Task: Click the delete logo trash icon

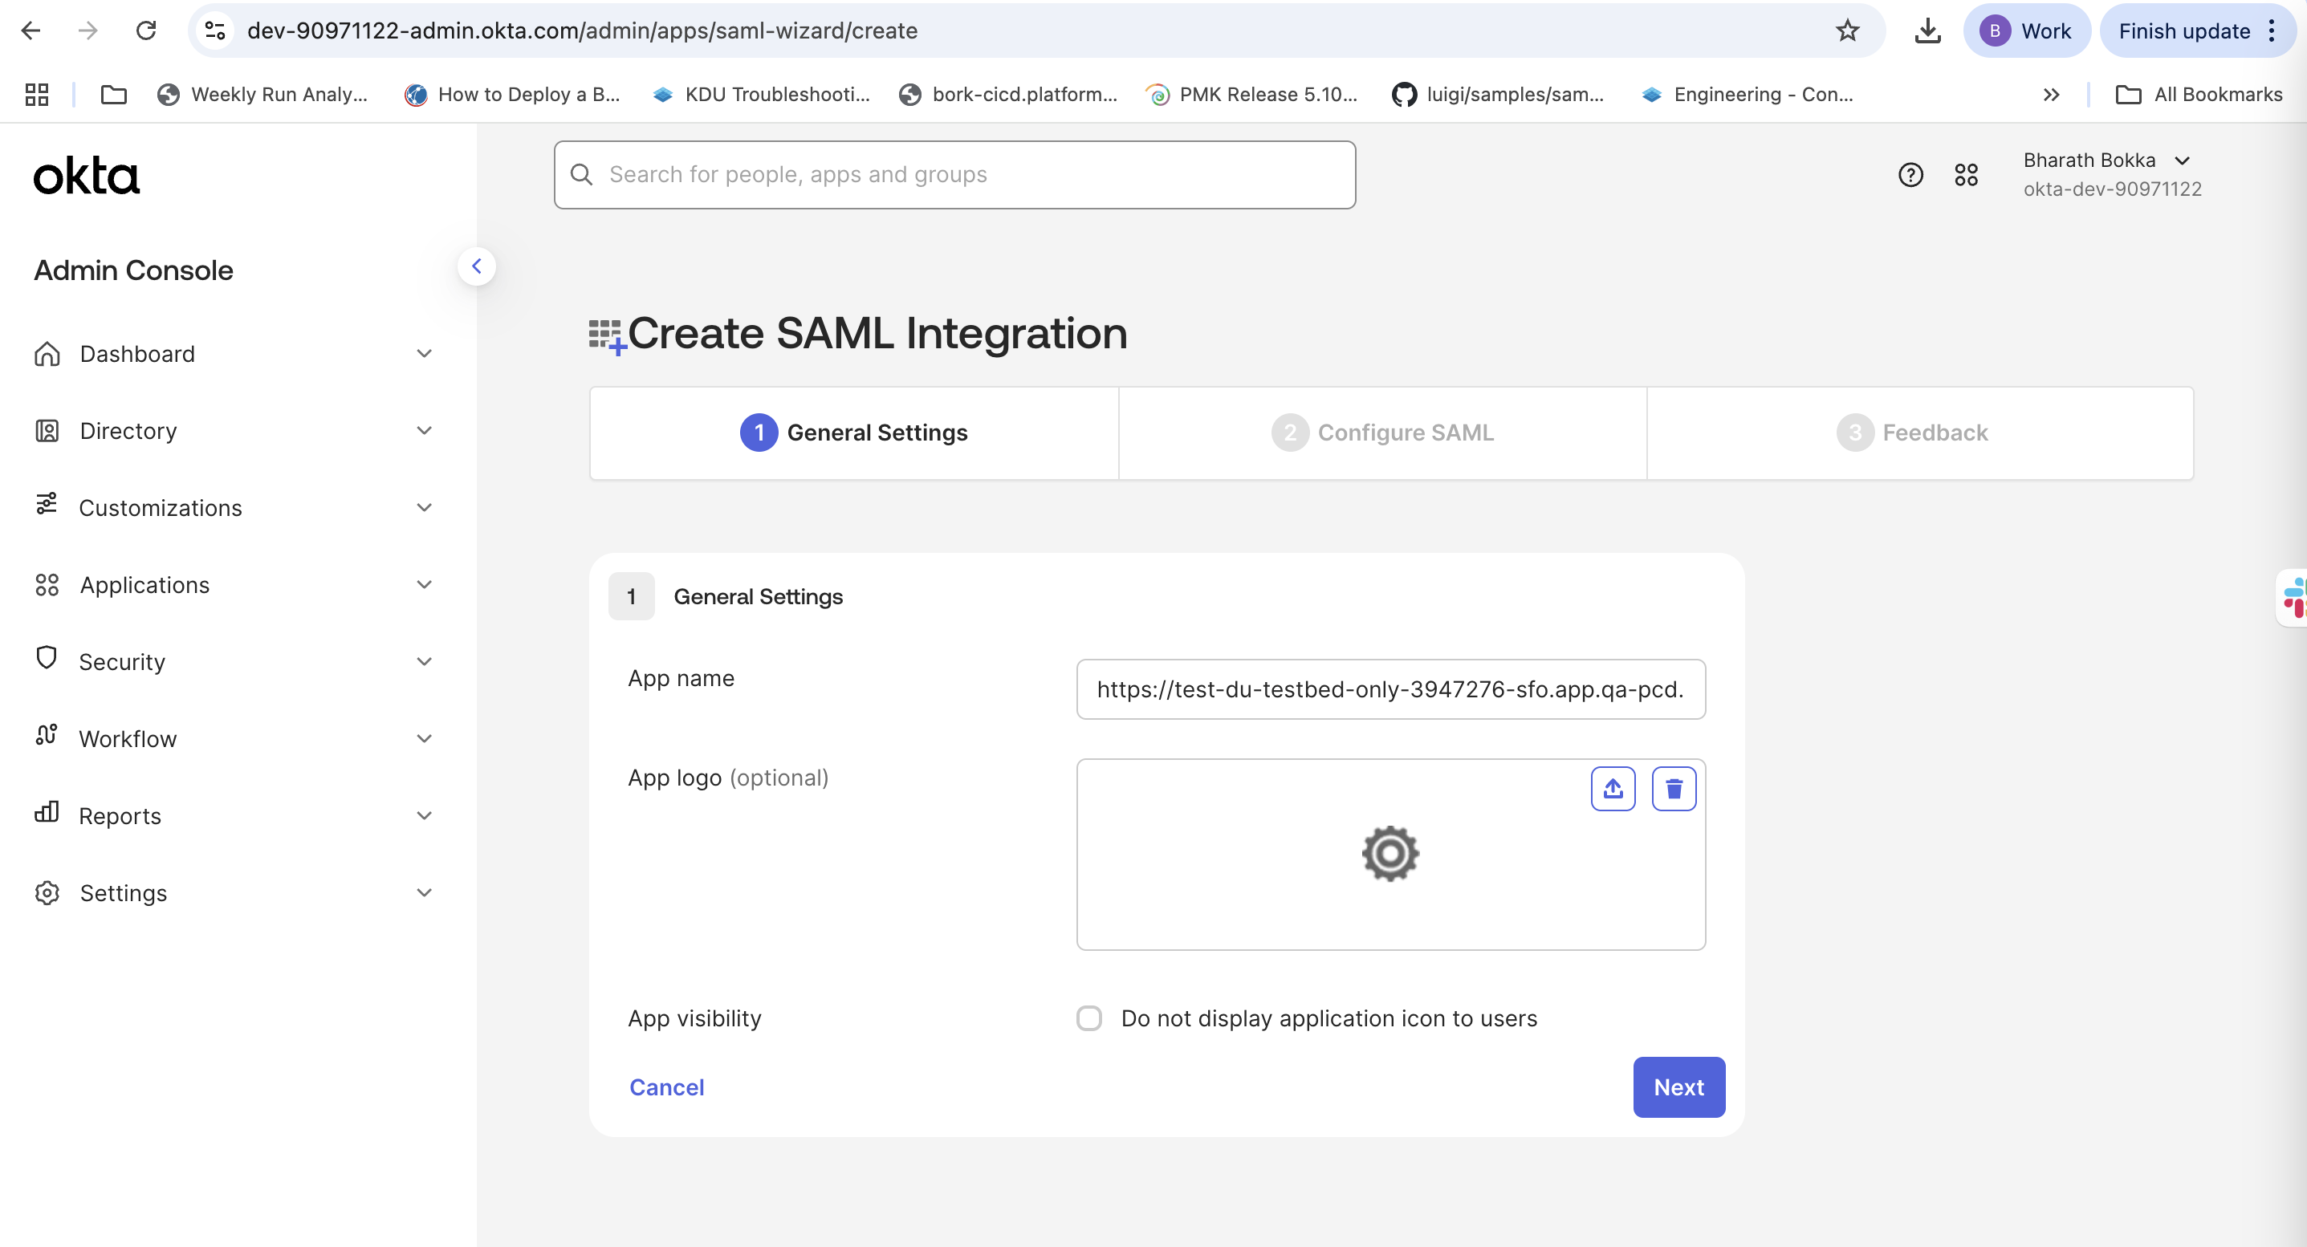Action: (1673, 789)
